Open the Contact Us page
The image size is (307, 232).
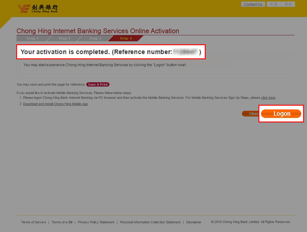[253, 4]
